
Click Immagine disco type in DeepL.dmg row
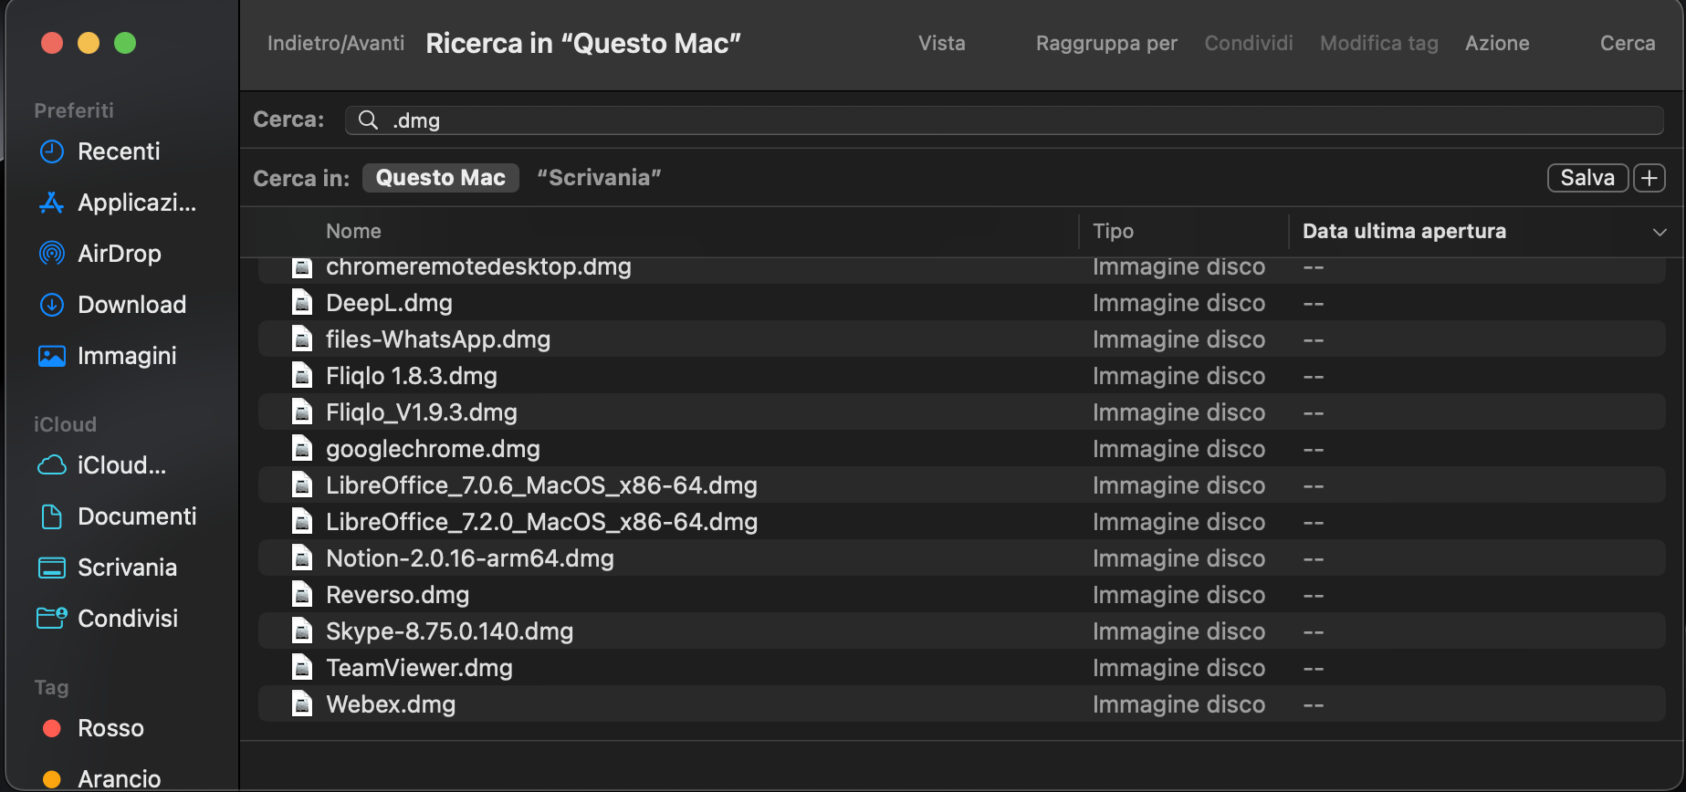click(1178, 303)
